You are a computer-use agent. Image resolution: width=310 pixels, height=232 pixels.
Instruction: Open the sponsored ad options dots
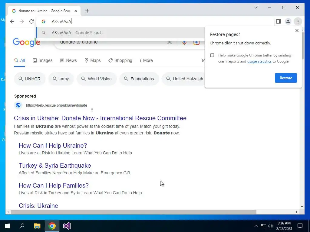[92, 110]
